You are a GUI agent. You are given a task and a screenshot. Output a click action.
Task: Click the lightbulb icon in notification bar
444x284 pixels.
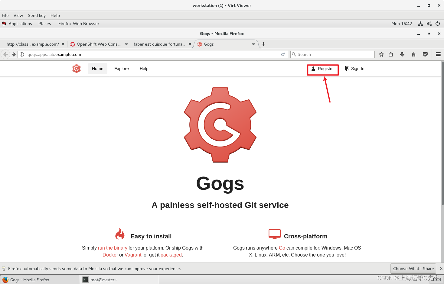click(x=4, y=269)
